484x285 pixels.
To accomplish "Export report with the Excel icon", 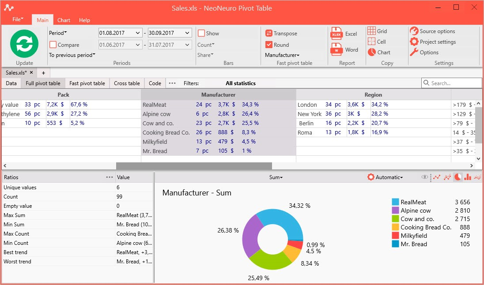I will point(336,34).
